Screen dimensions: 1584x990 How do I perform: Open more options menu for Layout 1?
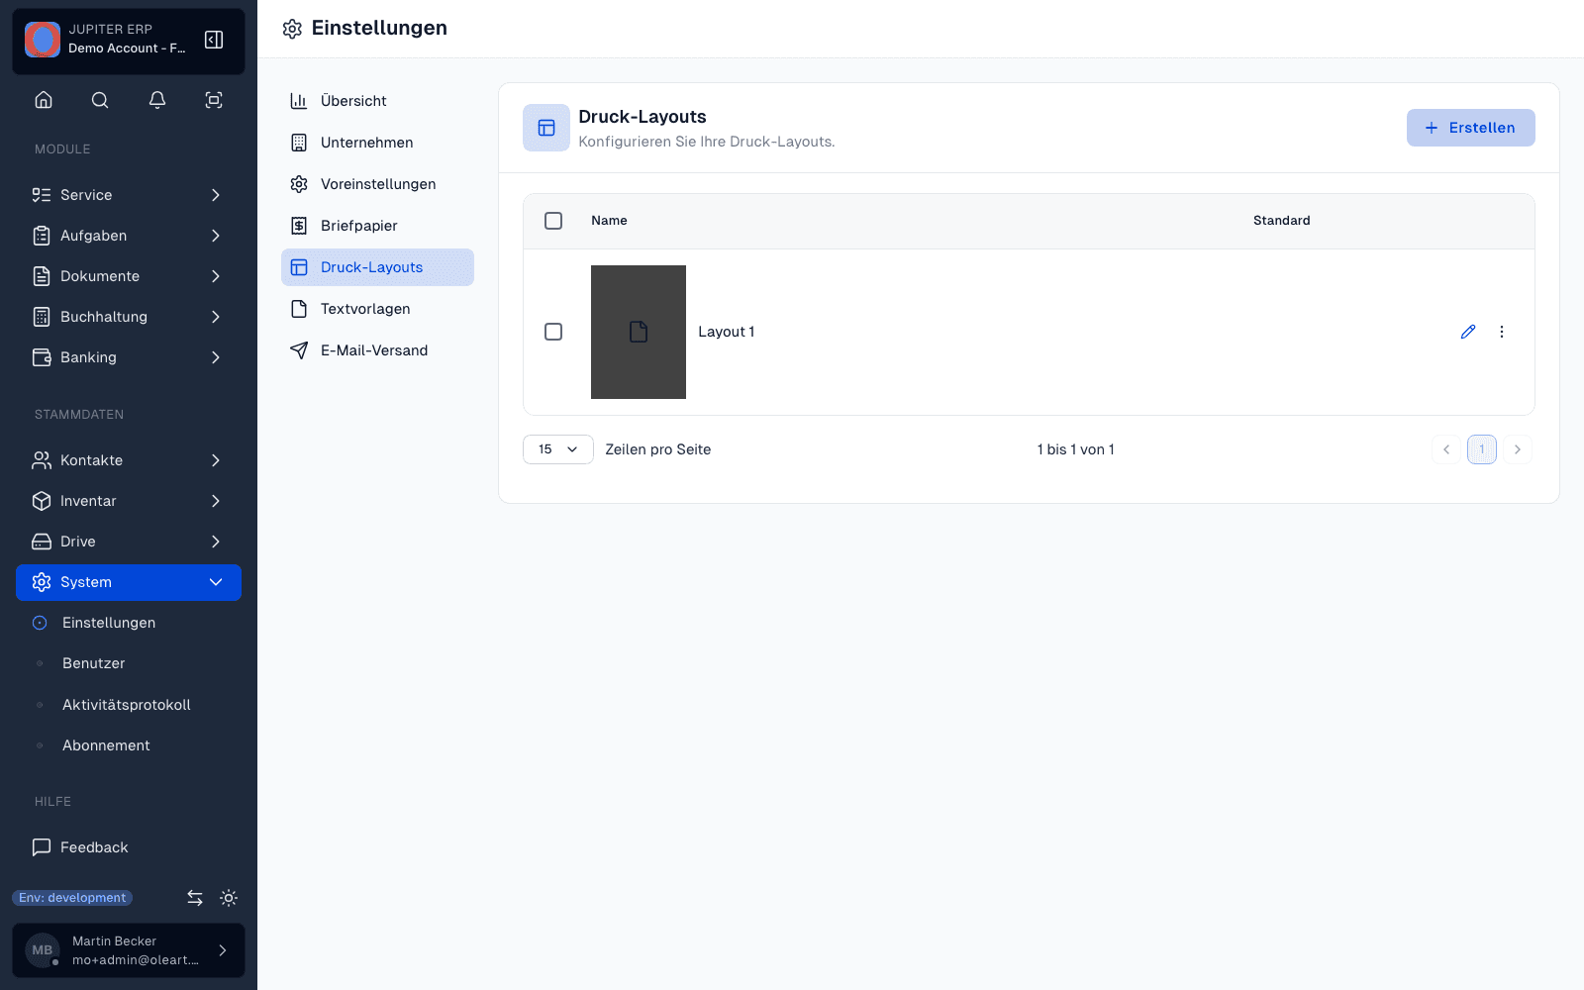coord(1502,332)
